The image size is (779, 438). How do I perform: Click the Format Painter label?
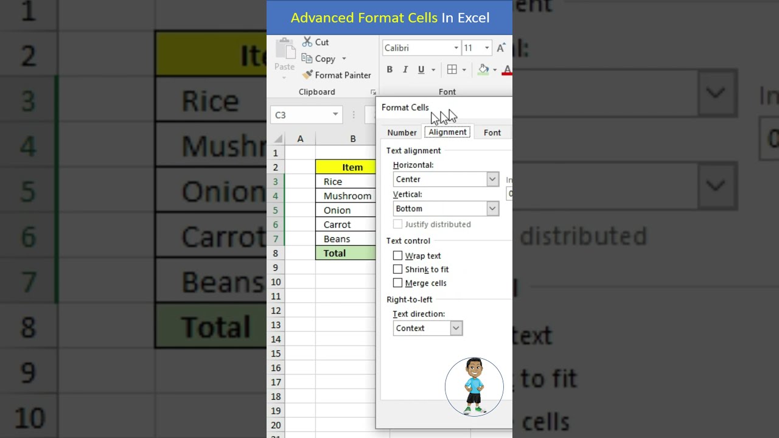click(343, 75)
